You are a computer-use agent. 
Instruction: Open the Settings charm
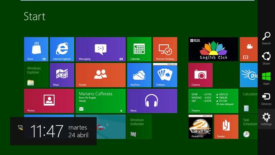point(266,119)
